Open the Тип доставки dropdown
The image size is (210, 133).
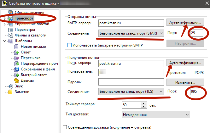(x=156, y=115)
